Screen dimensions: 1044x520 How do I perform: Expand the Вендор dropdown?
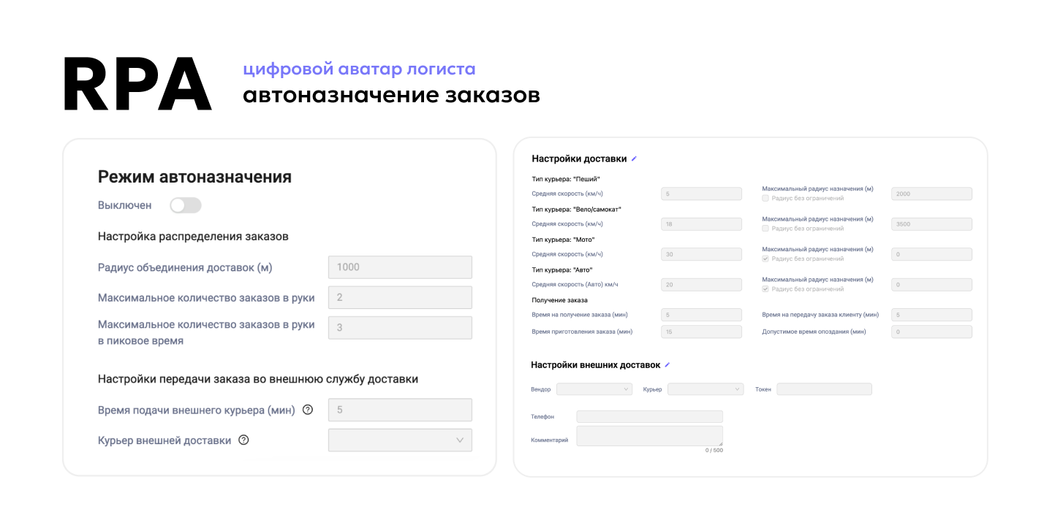click(x=594, y=389)
